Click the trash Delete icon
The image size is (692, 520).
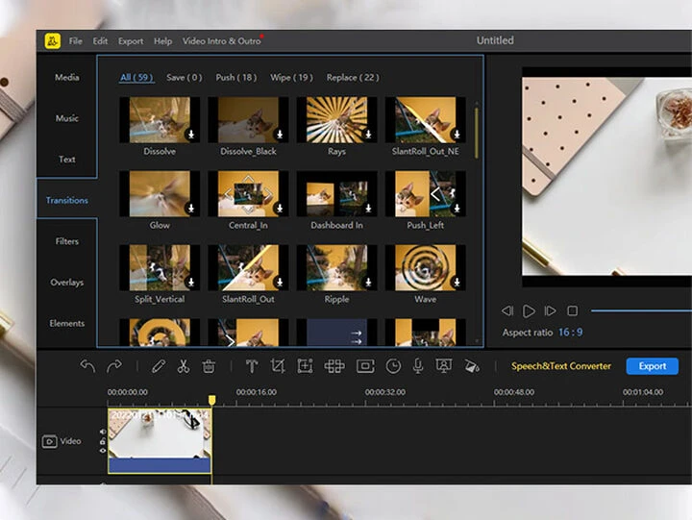point(209,366)
